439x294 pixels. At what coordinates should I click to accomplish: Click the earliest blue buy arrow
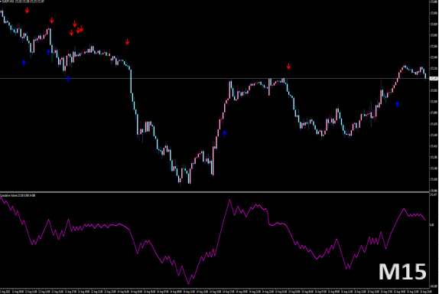[24, 63]
